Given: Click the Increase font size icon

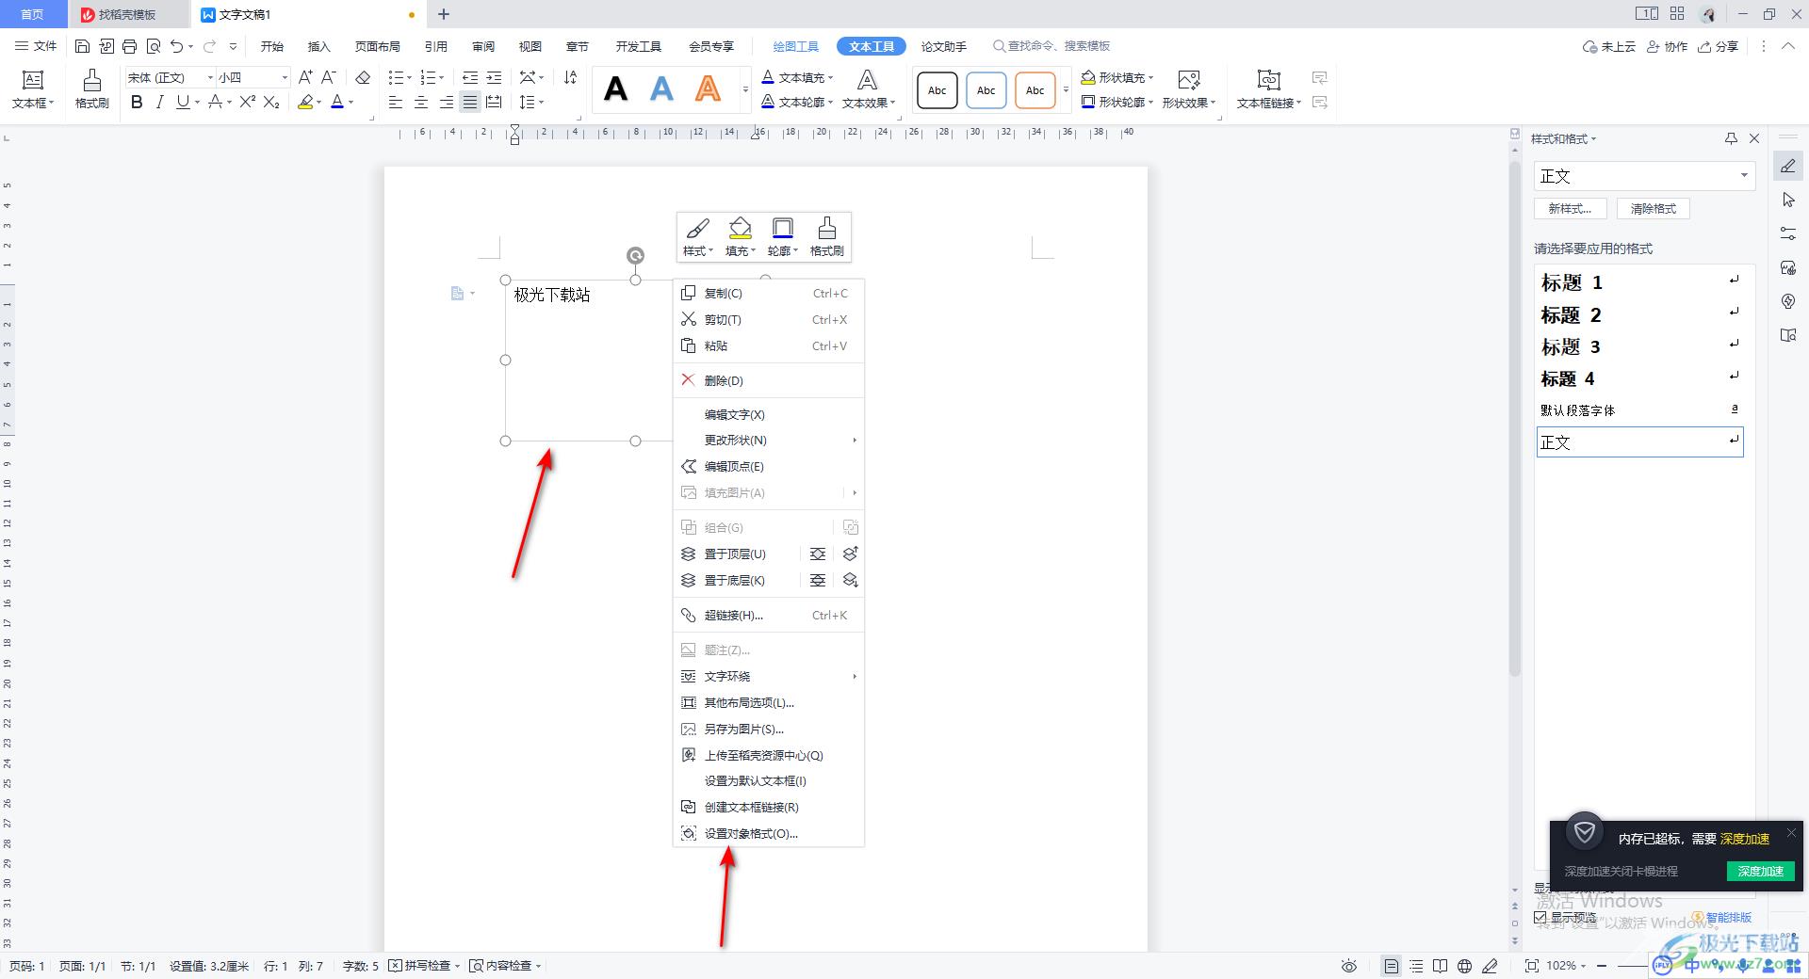Looking at the screenshot, I should pyautogui.click(x=305, y=77).
